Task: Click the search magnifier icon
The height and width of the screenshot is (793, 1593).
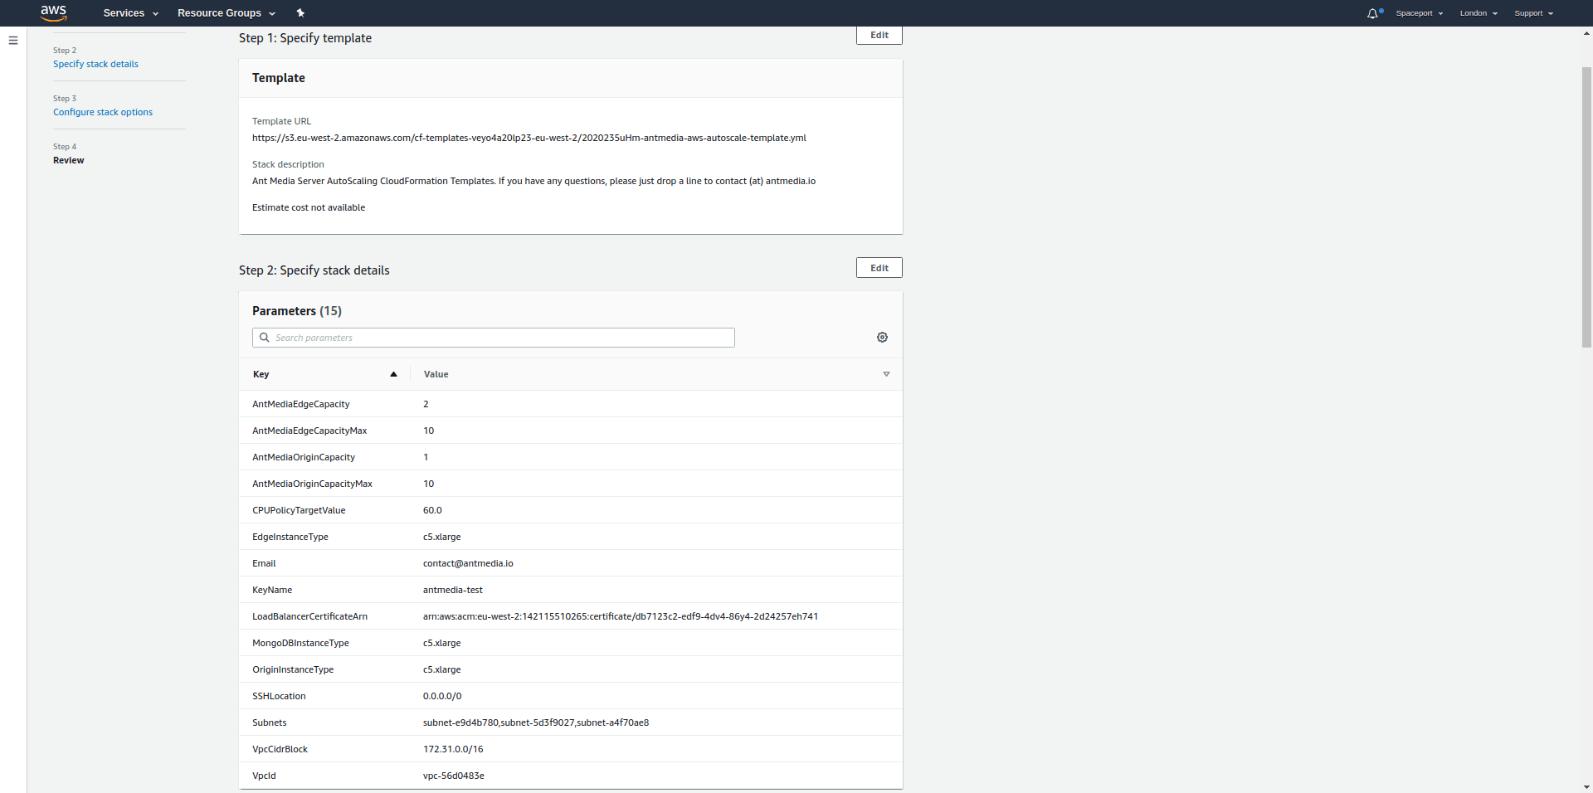Action: (265, 338)
